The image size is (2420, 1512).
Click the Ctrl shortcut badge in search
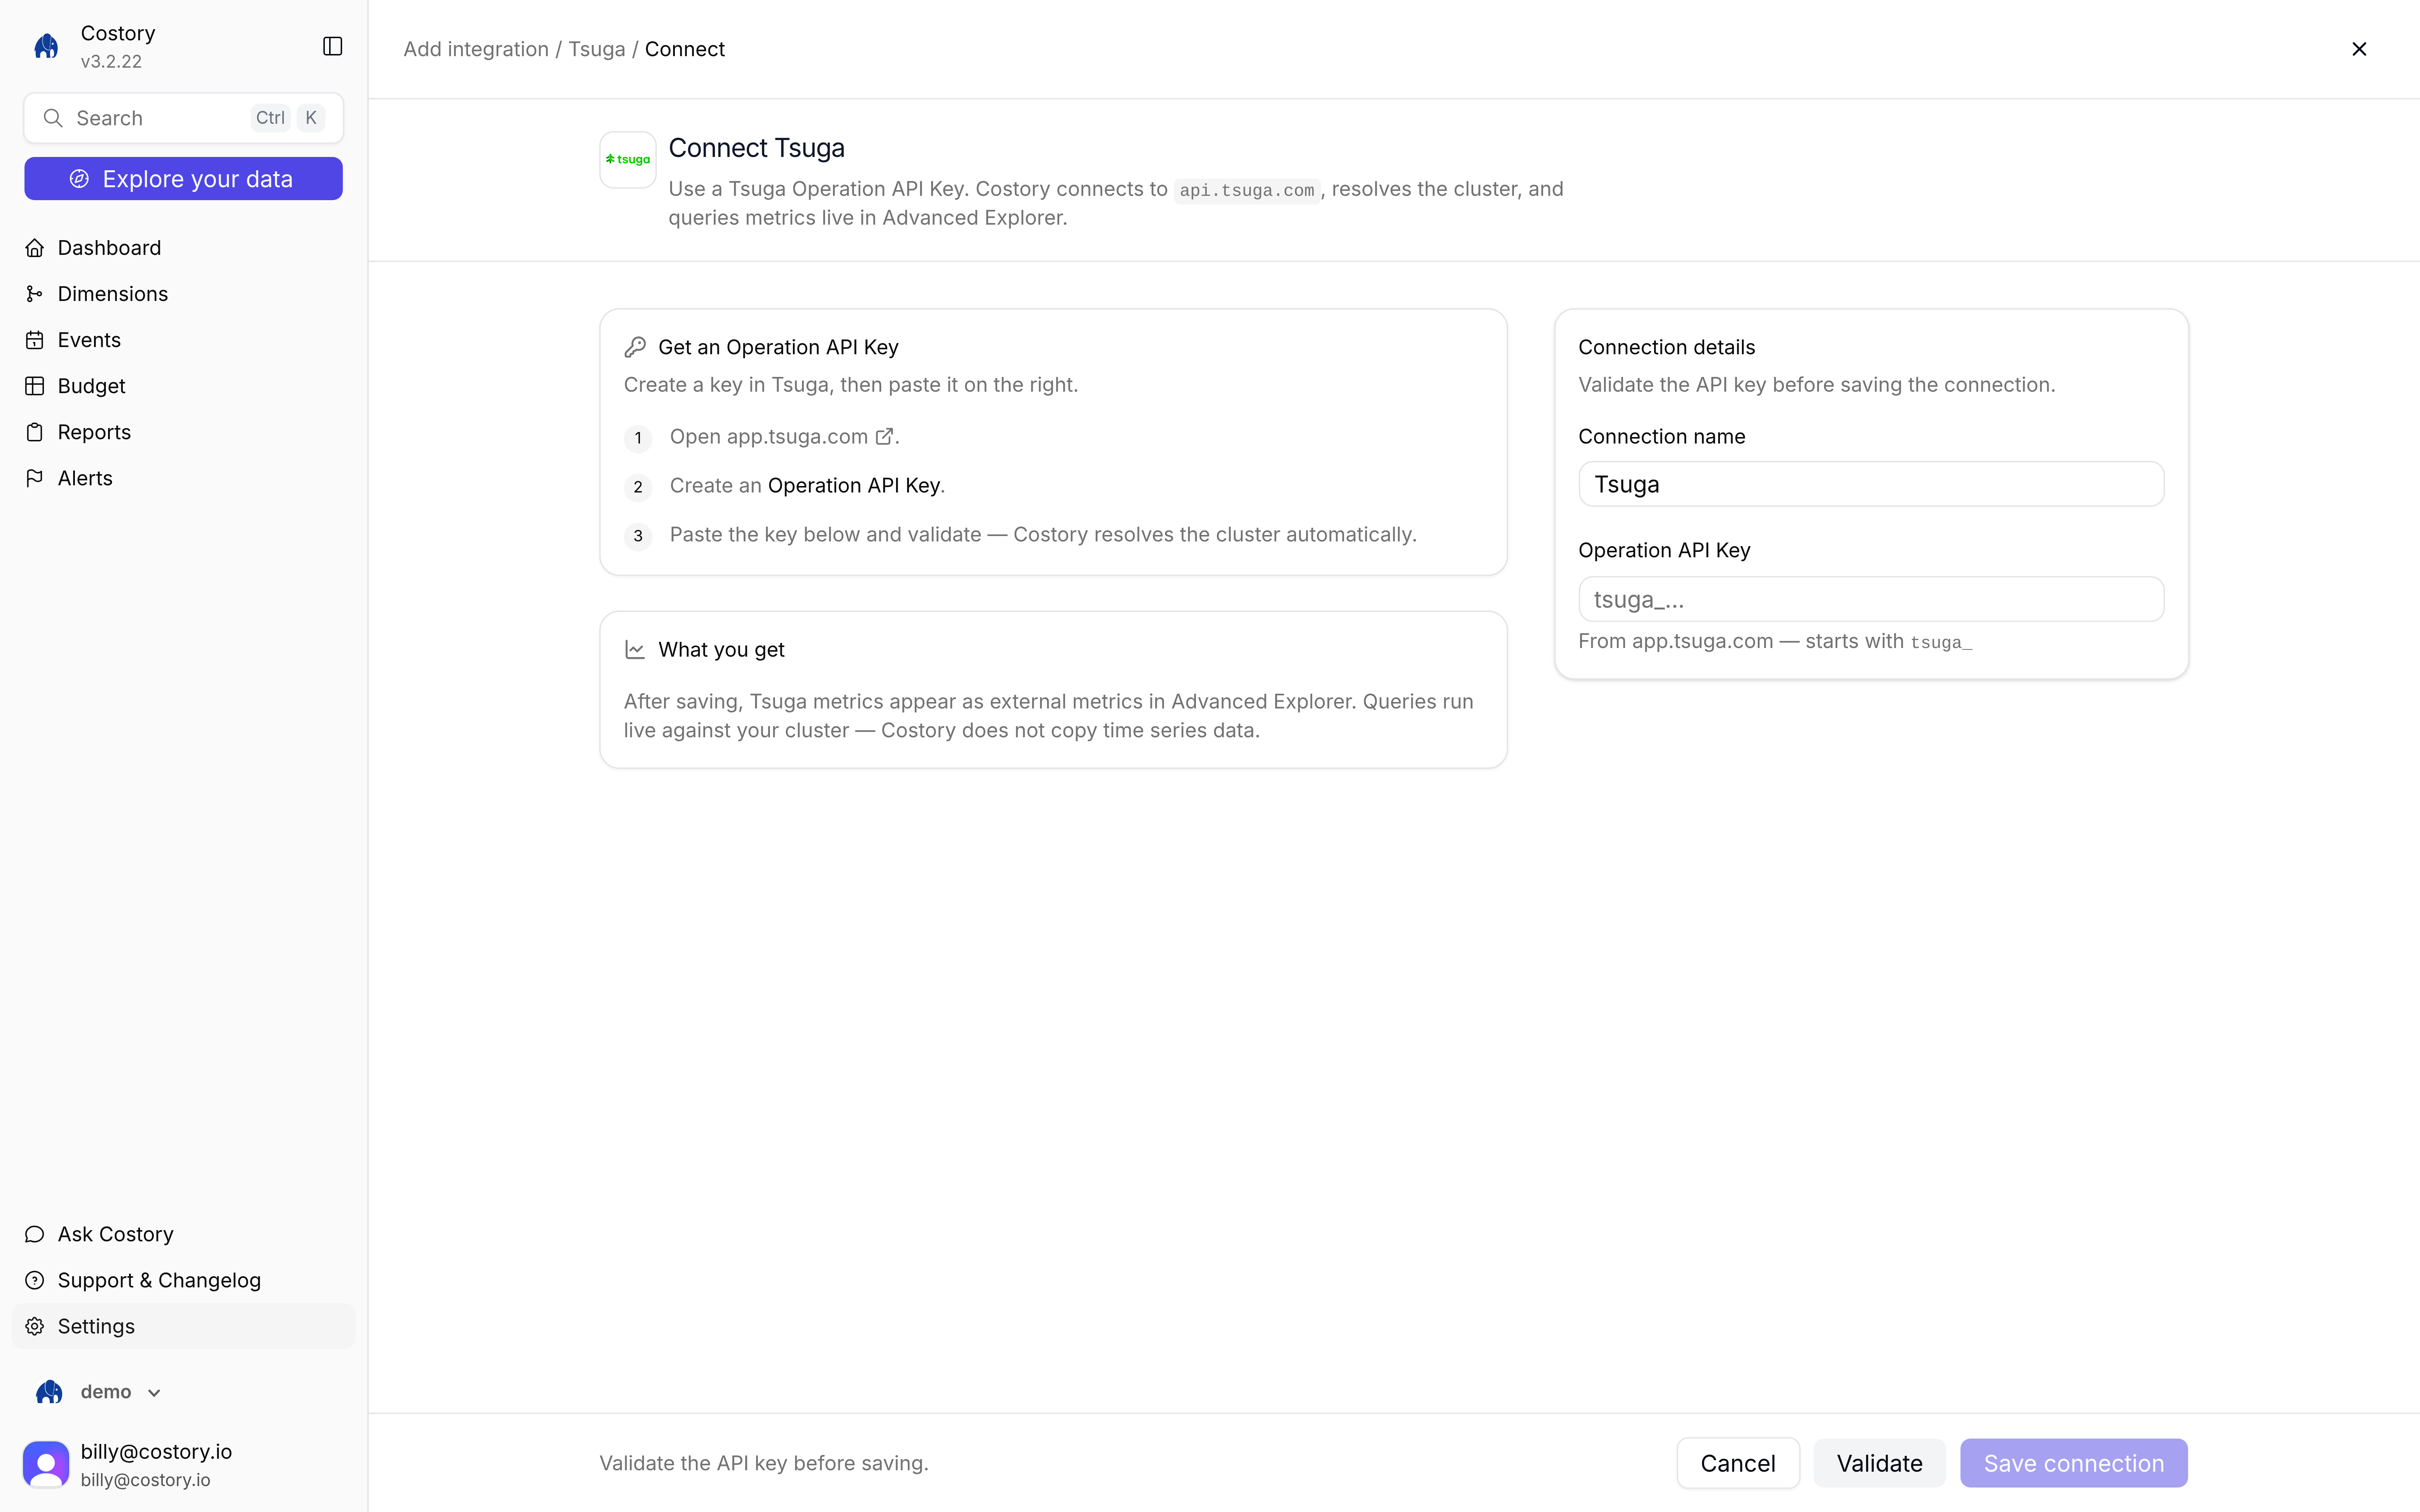pyautogui.click(x=270, y=118)
